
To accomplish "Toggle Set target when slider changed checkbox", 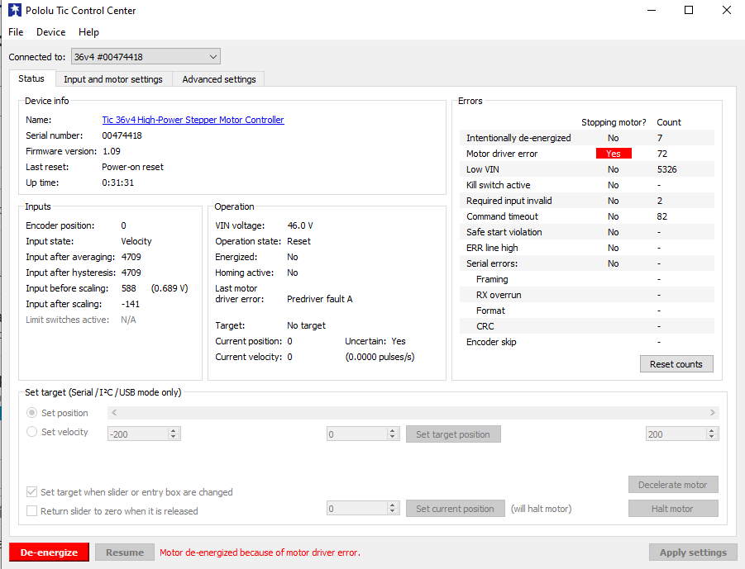I will pyautogui.click(x=32, y=492).
